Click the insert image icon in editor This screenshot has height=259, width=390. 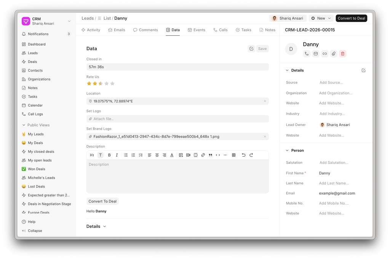[181, 155]
